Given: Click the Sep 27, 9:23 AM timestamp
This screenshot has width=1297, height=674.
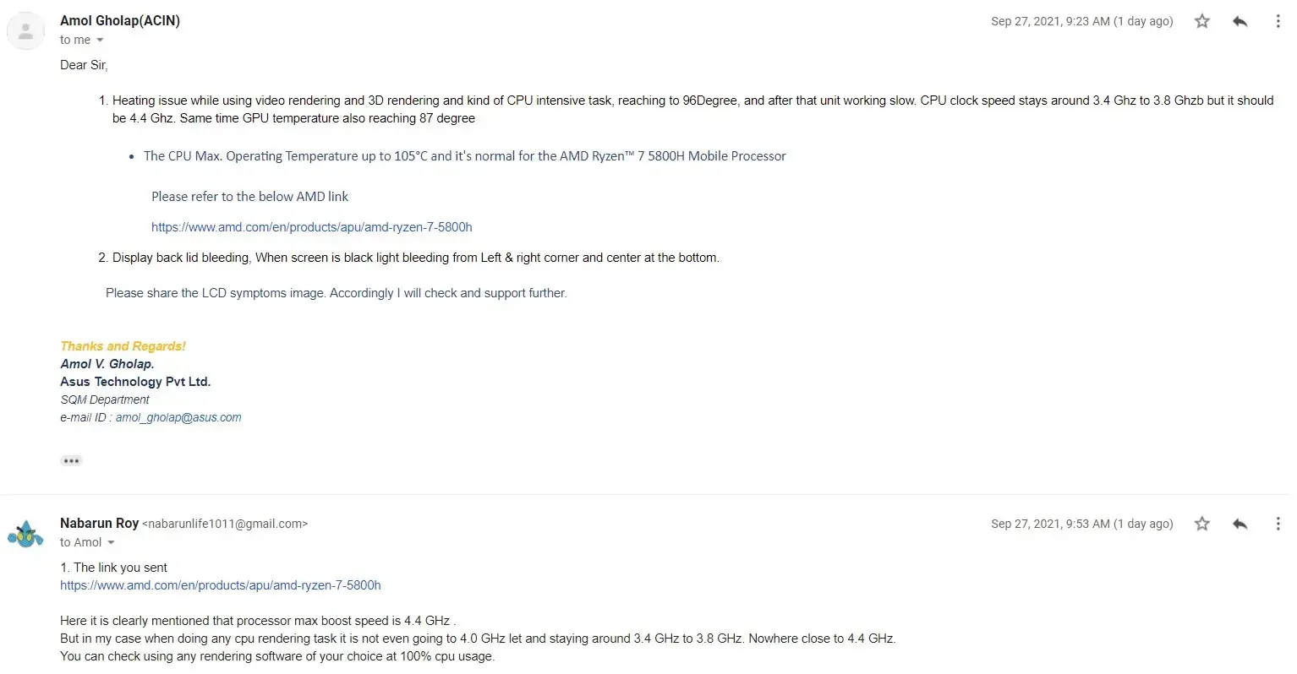Looking at the screenshot, I should coord(1081,22).
